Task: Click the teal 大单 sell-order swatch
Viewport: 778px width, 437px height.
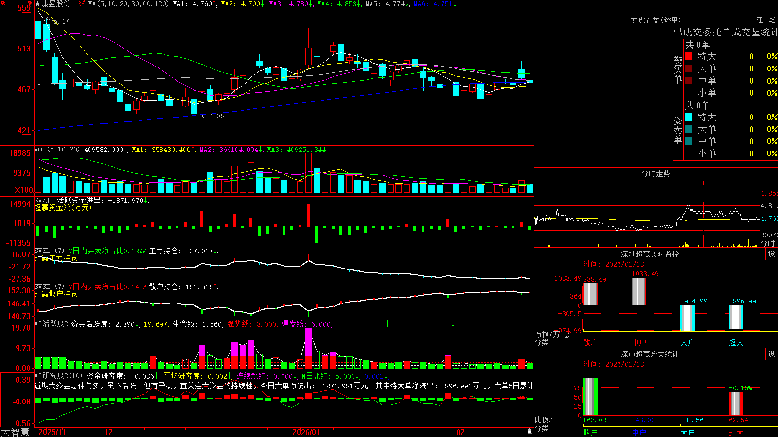Action: pos(689,129)
